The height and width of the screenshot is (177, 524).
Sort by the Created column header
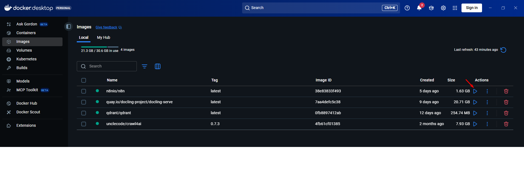pyautogui.click(x=427, y=80)
